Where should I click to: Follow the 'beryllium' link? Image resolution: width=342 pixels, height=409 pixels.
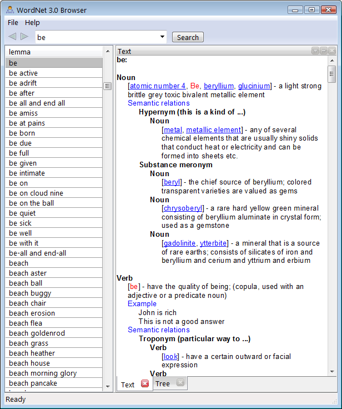218,86
